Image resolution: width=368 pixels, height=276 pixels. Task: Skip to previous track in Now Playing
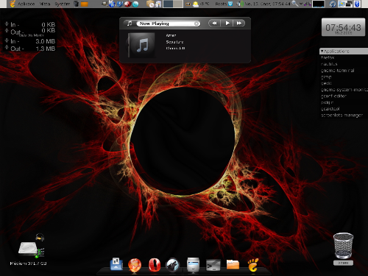[214, 23]
